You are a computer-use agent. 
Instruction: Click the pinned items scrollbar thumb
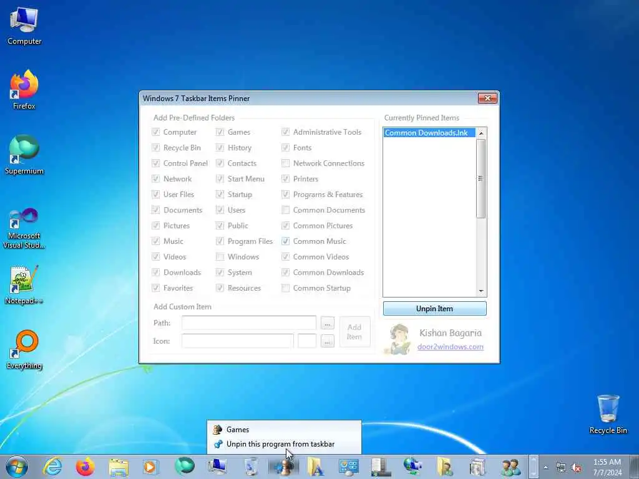[x=481, y=178]
